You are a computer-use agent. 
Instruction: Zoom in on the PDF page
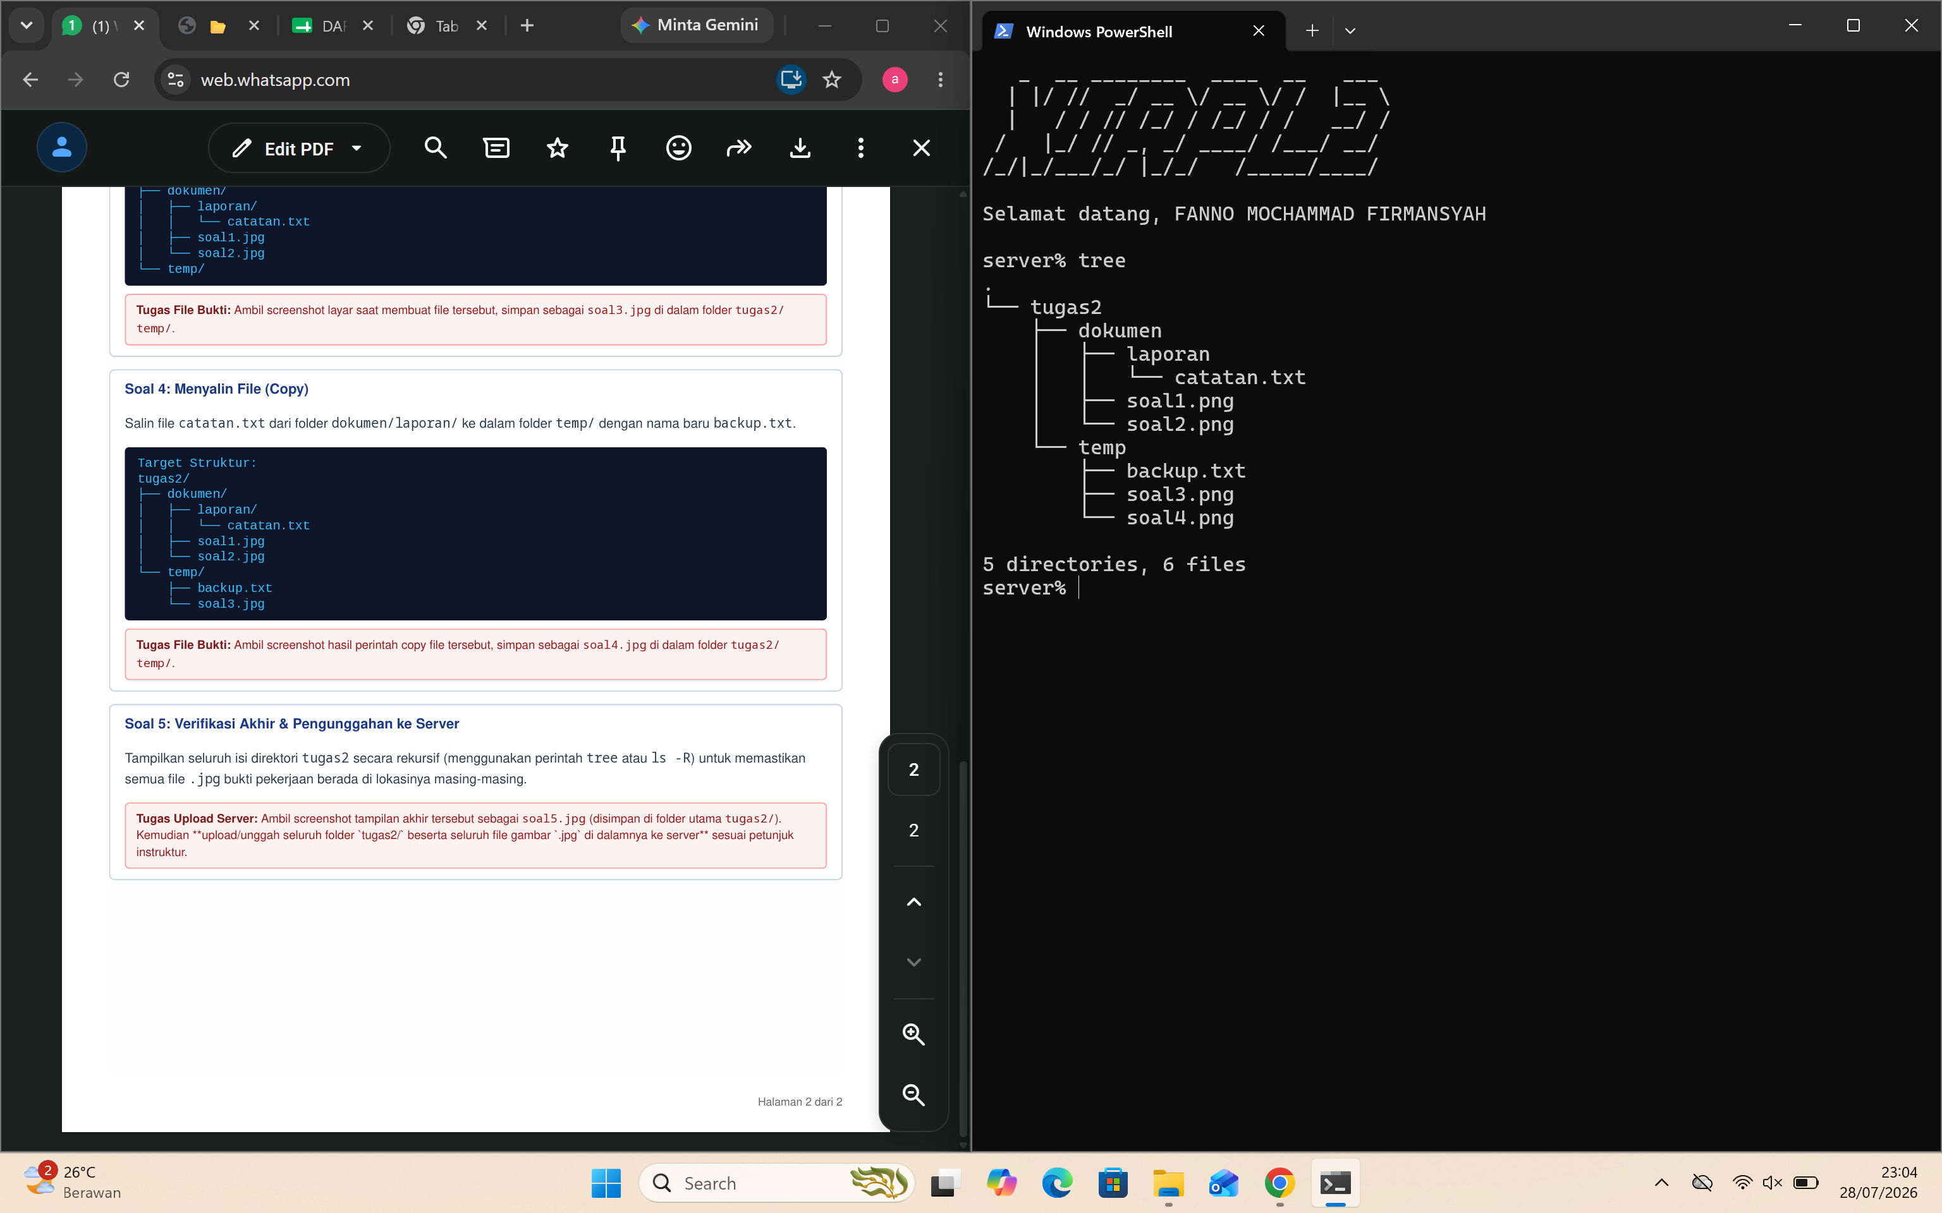(914, 1034)
